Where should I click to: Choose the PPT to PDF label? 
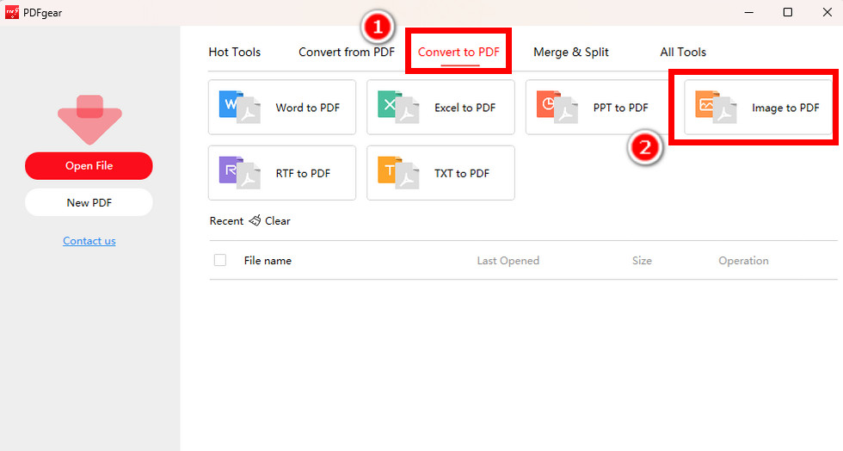pyautogui.click(x=620, y=108)
